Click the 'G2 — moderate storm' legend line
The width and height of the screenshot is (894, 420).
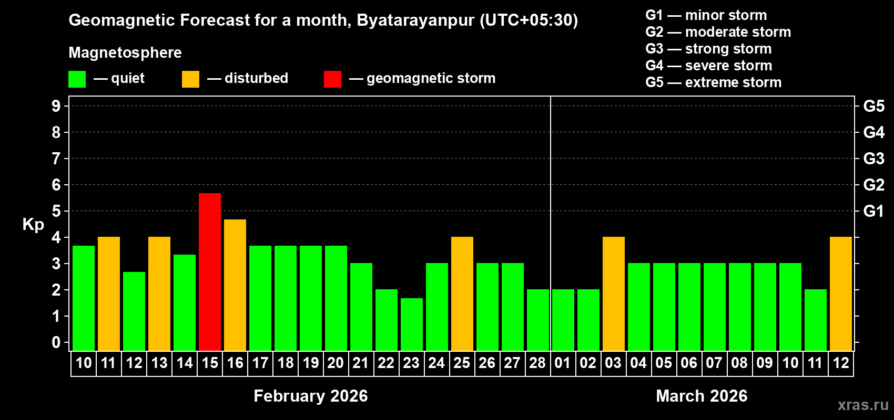point(718,32)
